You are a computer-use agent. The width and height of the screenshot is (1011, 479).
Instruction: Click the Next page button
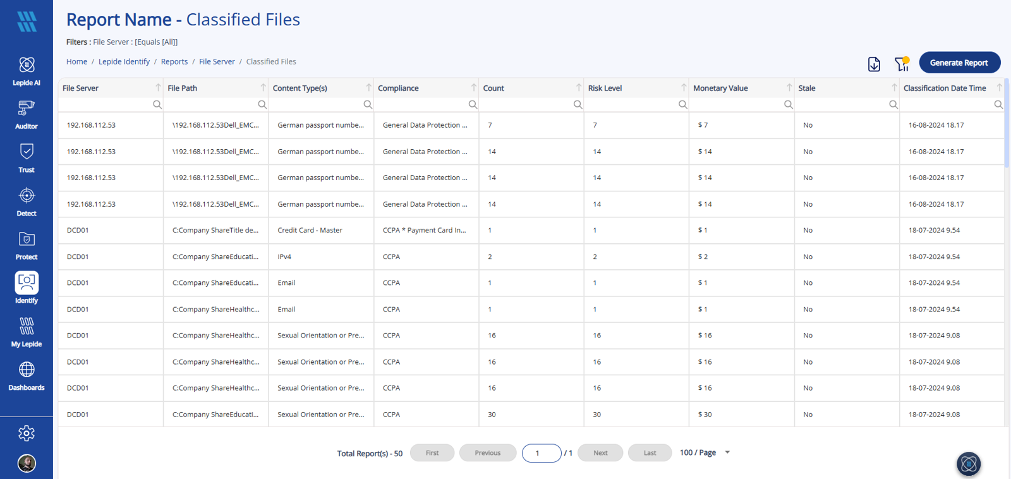(600, 453)
